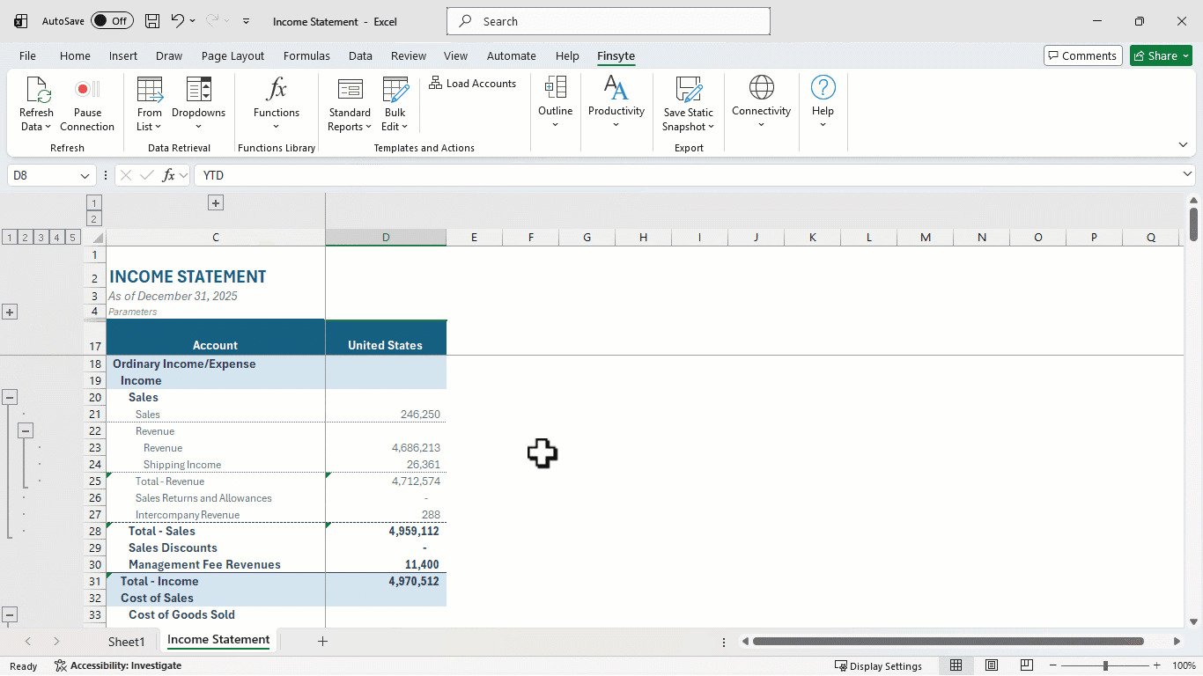Collapse the Sales group at row 20
Image resolution: width=1203 pixels, height=676 pixels.
(x=10, y=397)
